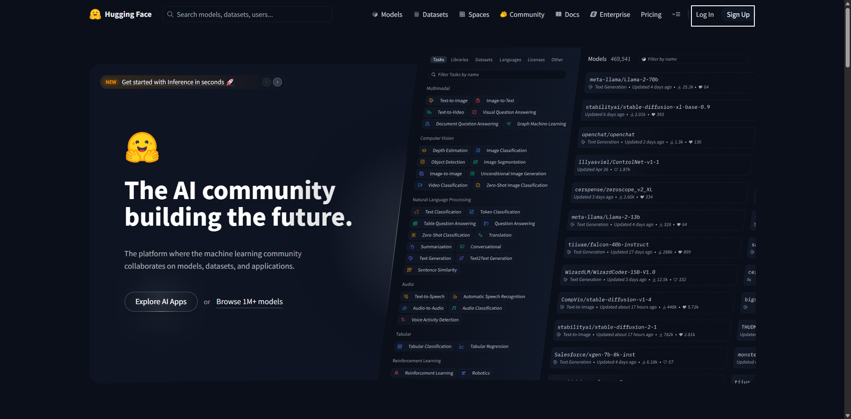
Task: Click the rocket emoji in the Inference banner
Action: click(230, 82)
